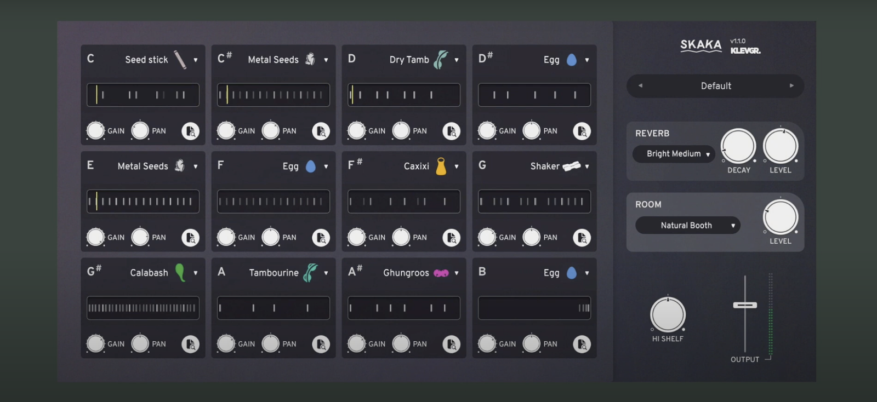This screenshot has height=402, width=877.
Task: Click the G# Calabash sample strip
Action: [x=143, y=308]
